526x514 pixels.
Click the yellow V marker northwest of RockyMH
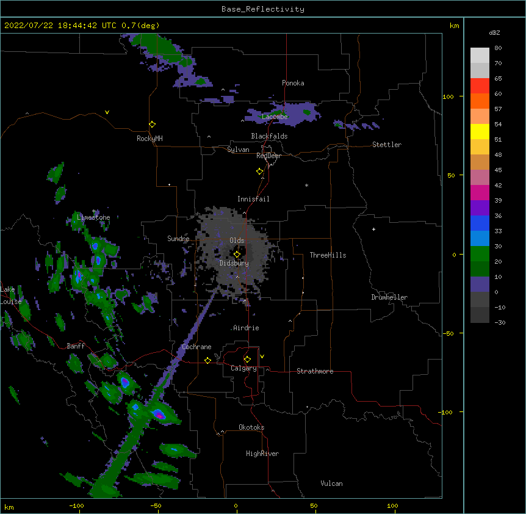[107, 112]
